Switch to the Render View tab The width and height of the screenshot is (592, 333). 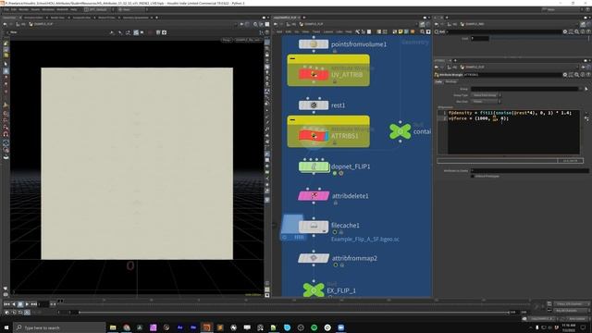(x=57, y=18)
